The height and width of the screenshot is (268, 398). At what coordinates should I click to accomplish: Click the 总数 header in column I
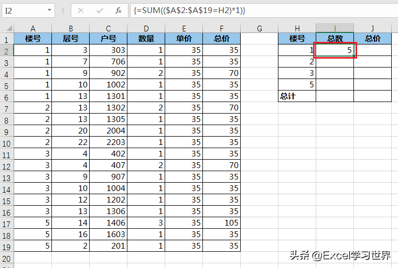coord(335,39)
